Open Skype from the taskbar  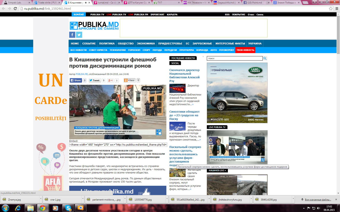click(x=68, y=208)
